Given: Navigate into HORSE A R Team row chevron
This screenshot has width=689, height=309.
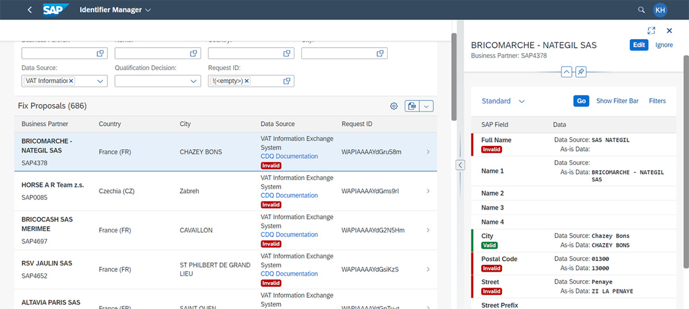Looking at the screenshot, I should (x=428, y=191).
